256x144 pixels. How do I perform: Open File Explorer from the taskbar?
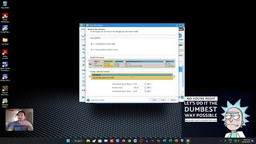pyautogui.click(x=88, y=141)
